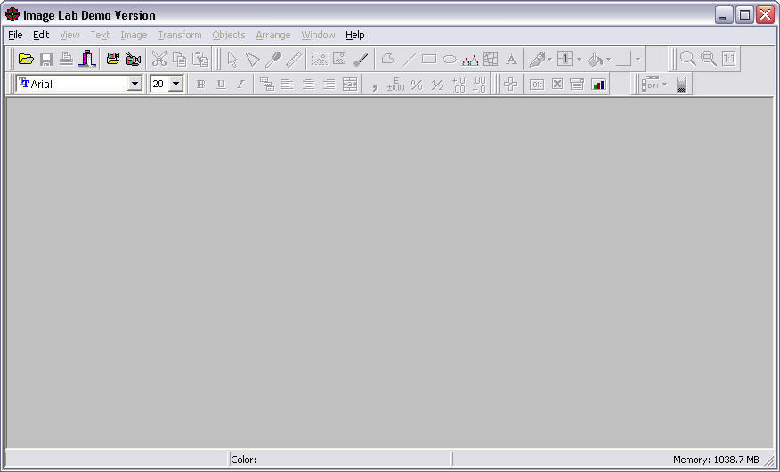Click the Paste clipboard icon
This screenshot has height=472, width=780.
(x=200, y=59)
